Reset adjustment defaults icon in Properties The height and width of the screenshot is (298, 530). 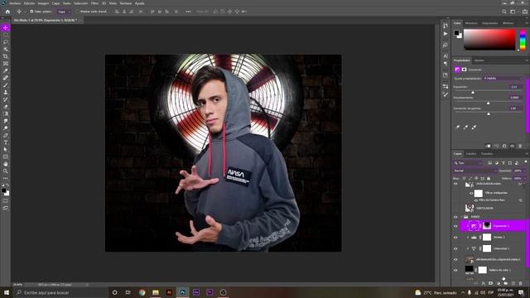point(504,146)
